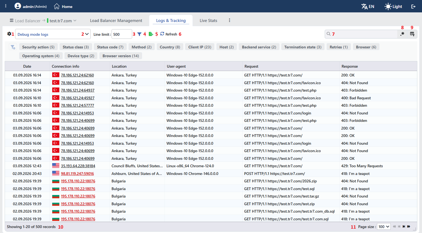422x233 pixels.
Task: Switch to the Live Stats tab
Action: (x=208, y=21)
